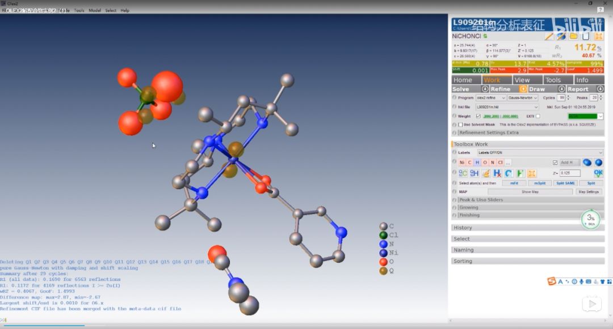Click the OK confirm Z' icon
This screenshot has width=613, height=329.
point(598,173)
